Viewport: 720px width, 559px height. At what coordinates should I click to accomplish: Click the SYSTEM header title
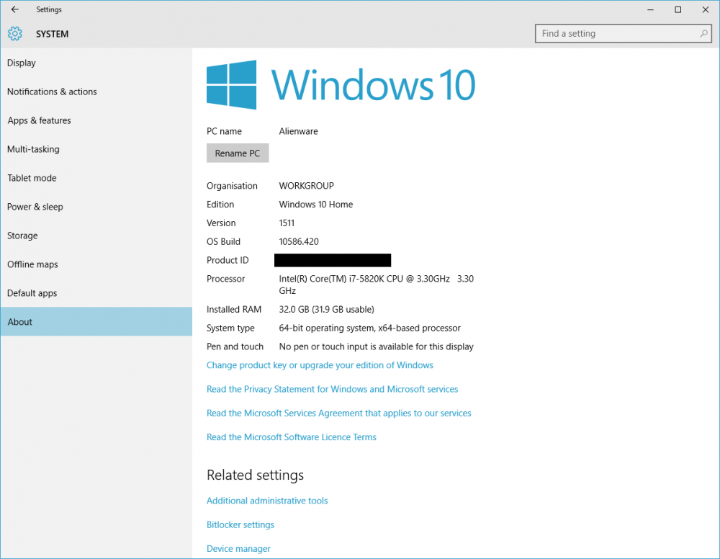click(x=53, y=34)
